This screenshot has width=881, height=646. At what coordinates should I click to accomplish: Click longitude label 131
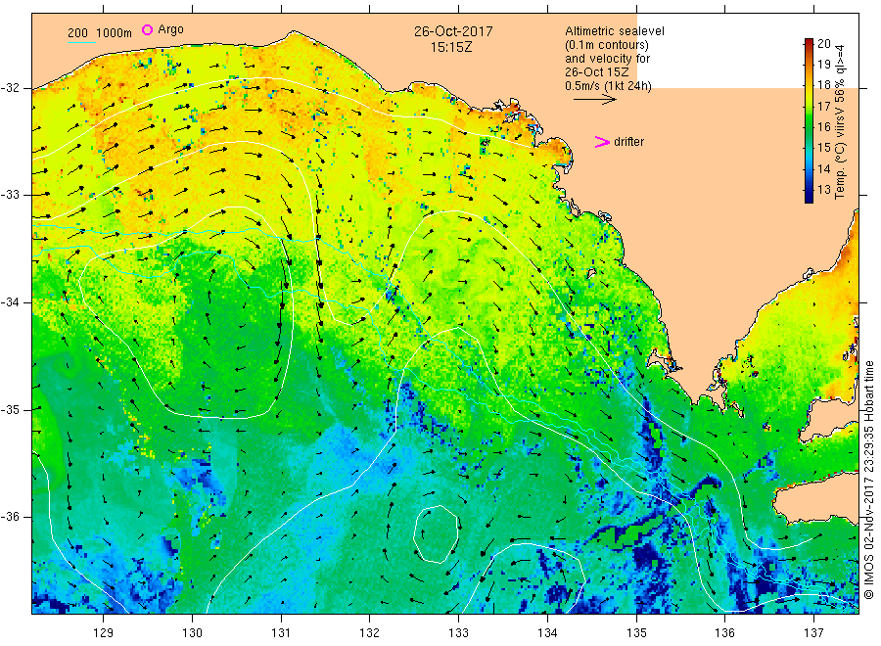click(x=281, y=633)
